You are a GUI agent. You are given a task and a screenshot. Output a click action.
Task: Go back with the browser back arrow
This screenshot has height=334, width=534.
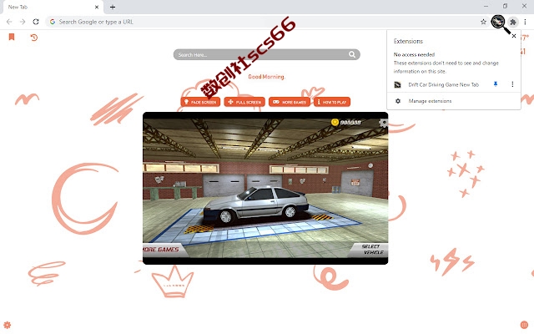click(x=9, y=22)
